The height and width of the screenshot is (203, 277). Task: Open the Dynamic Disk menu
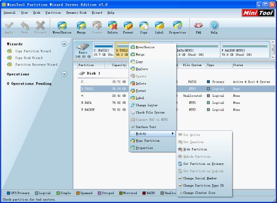(x=77, y=13)
